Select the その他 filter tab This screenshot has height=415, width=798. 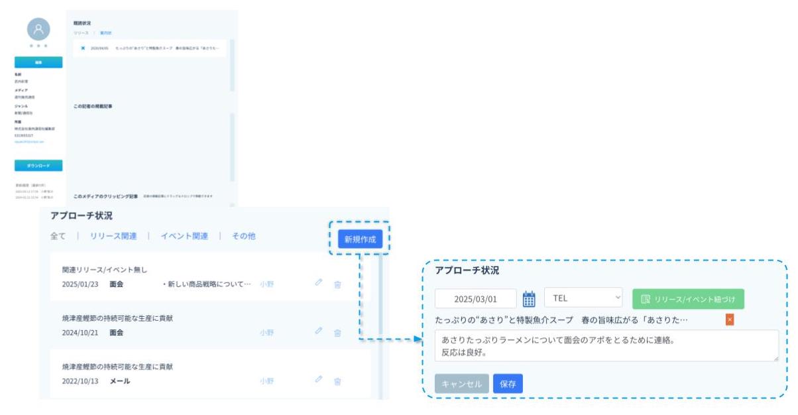243,236
